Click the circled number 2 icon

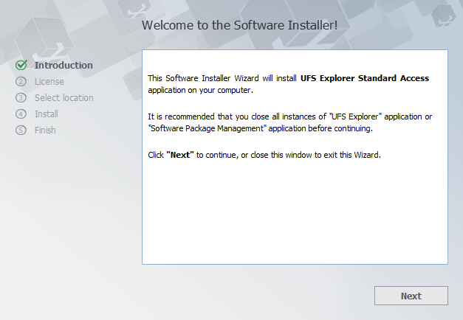(x=21, y=81)
